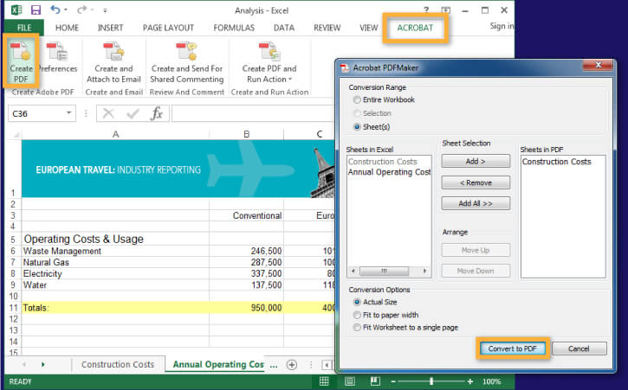Select the Annual Operating Costs sheet tab
The image size is (628, 390).
tap(218, 364)
